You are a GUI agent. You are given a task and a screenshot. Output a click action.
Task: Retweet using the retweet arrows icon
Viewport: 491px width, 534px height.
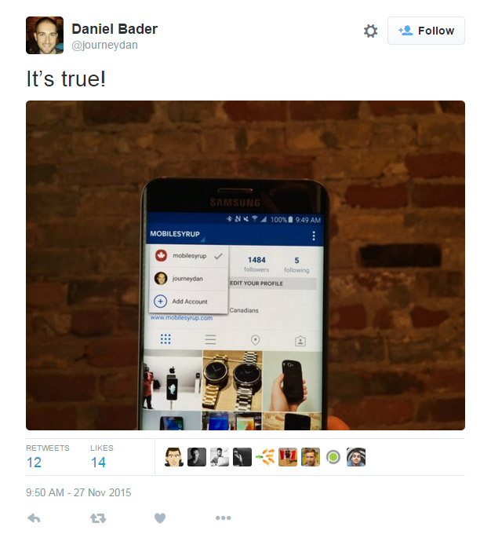[98, 518]
